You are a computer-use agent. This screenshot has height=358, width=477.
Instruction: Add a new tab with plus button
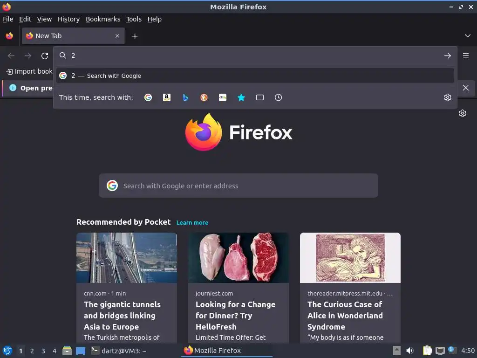tap(135, 36)
